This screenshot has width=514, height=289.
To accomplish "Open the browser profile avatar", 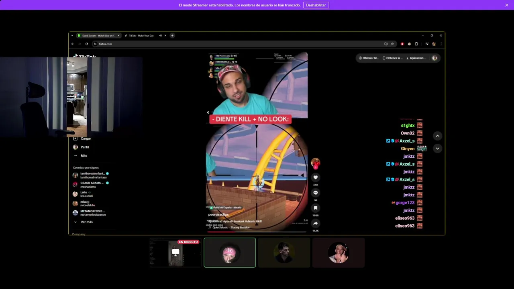I will 434,44.
